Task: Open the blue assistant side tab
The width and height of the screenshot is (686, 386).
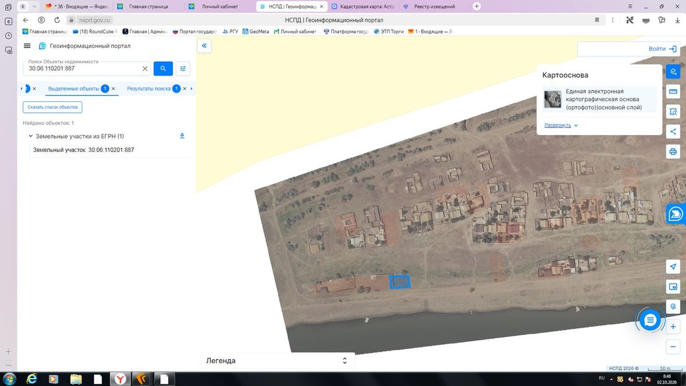Action: coord(676,214)
